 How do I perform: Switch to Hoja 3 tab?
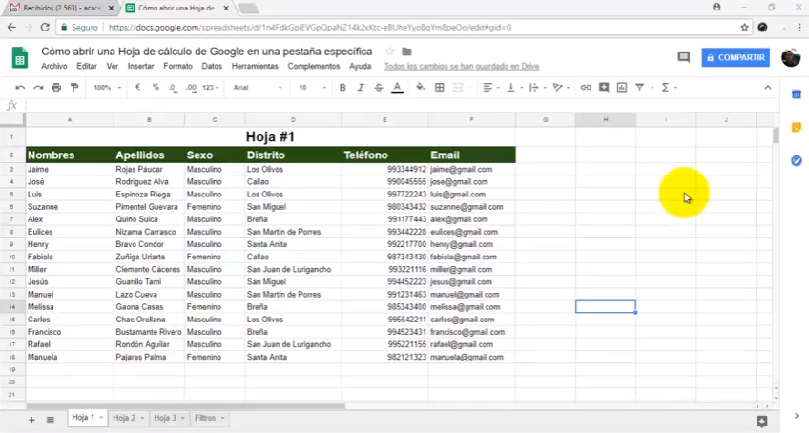pyautogui.click(x=165, y=418)
